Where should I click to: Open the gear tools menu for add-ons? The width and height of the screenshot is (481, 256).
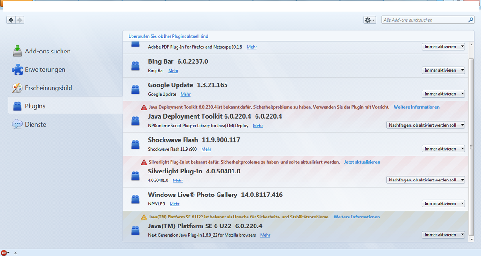[x=369, y=20]
